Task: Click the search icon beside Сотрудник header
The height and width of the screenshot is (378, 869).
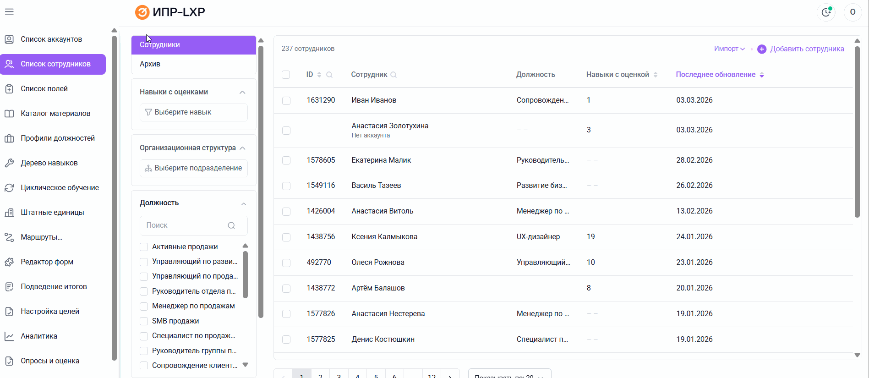Action: [394, 75]
